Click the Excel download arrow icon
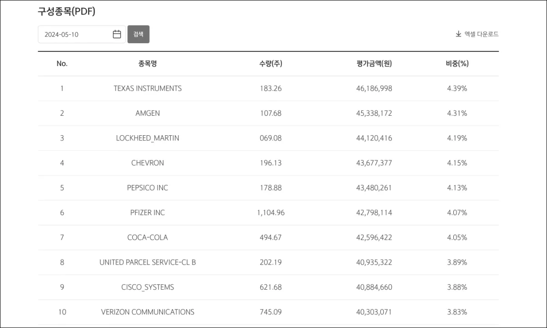The width and height of the screenshot is (547, 328). pyautogui.click(x=458, y=34)
